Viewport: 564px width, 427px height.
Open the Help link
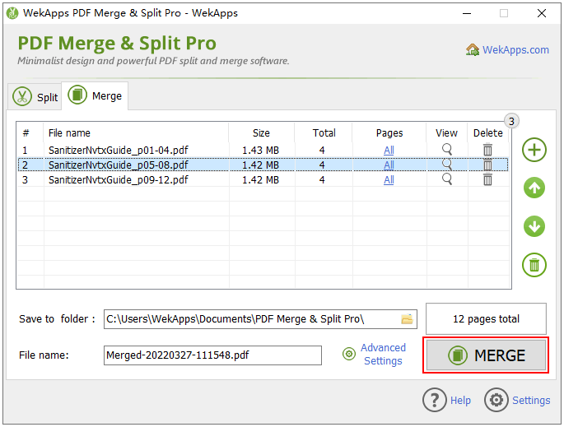point(460,401)
